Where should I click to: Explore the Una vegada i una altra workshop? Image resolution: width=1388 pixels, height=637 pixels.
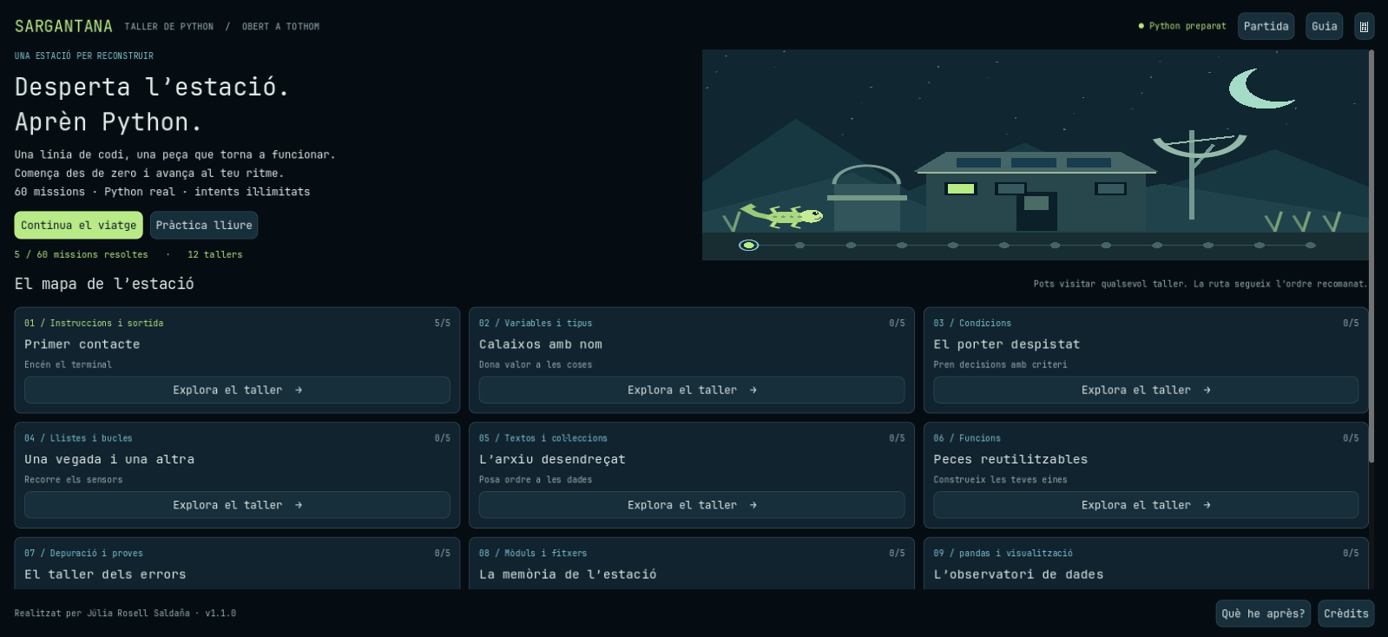click(x=237, y=505)
